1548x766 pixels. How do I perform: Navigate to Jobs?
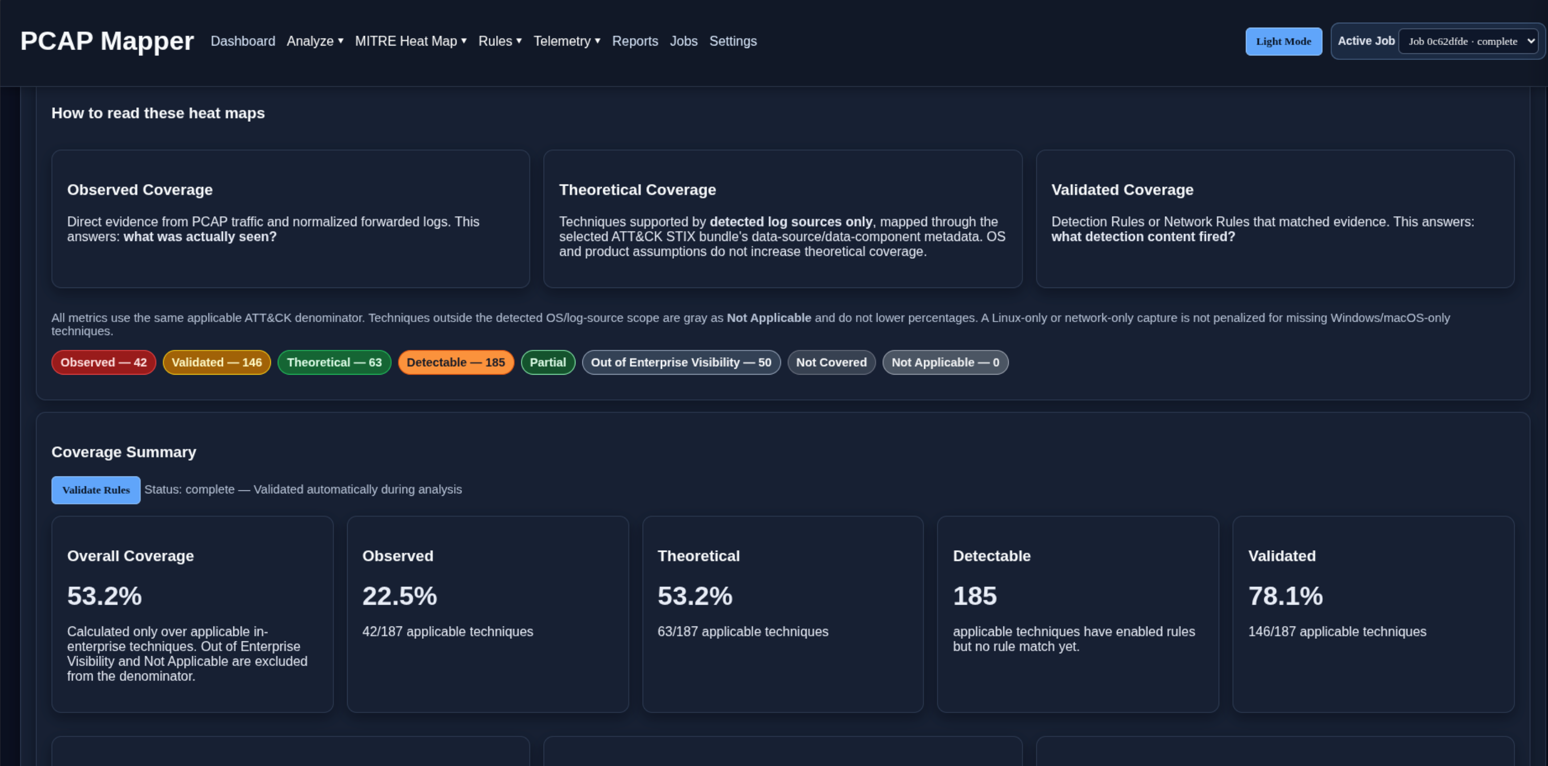[x=684, y=42]
